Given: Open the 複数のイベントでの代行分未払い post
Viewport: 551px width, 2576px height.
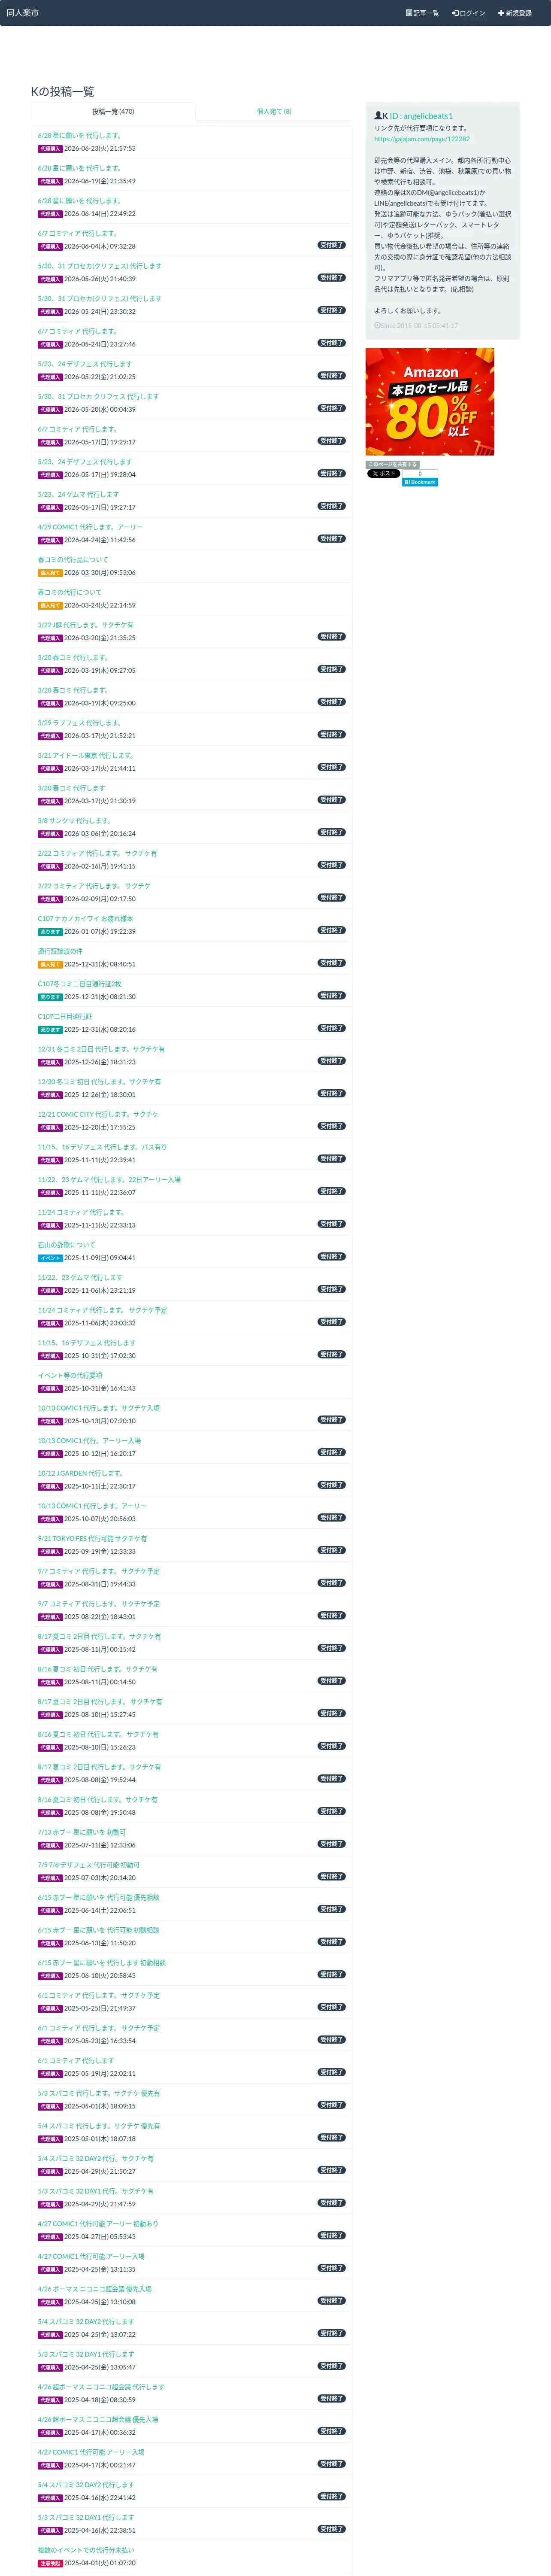Looking at the screenshot, I should [86, 2549].
